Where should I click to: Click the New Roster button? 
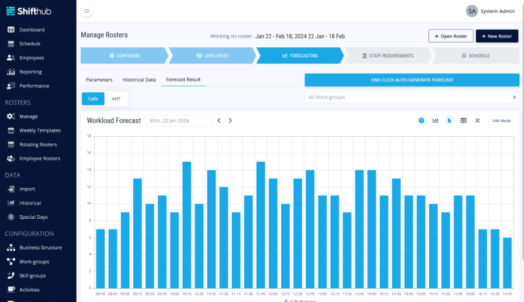tap(497, 36)
